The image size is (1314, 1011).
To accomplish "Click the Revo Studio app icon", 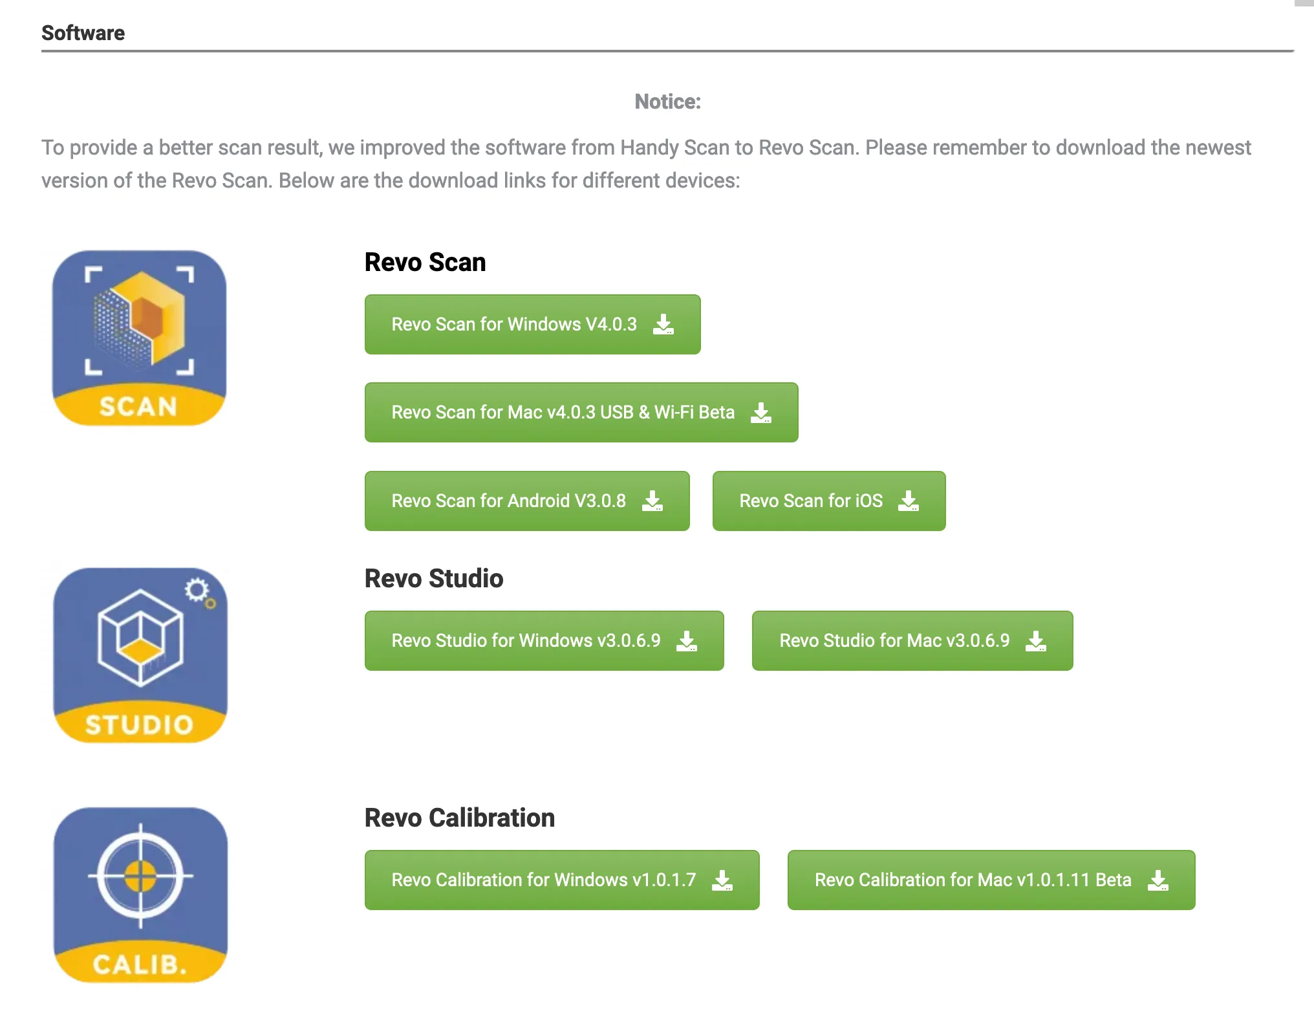I will tap(140, 655).
